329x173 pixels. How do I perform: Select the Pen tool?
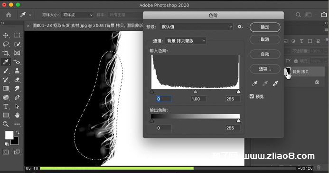click(17, 97)
